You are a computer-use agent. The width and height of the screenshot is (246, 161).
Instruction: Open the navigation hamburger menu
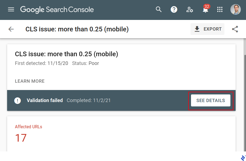[11, 9]
